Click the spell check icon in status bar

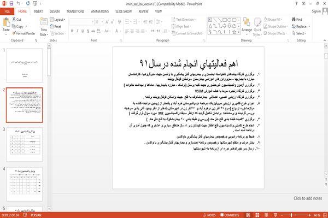[x=25, y=215]
